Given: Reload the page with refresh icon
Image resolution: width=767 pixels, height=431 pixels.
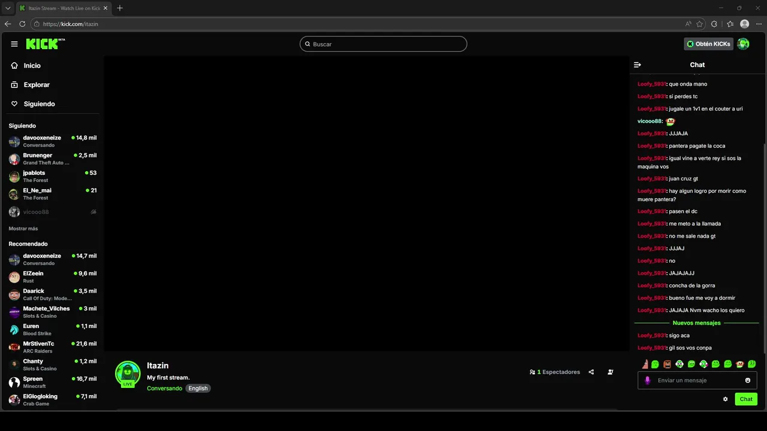Looking at the screenshot, I should click(x=22, y=24).
